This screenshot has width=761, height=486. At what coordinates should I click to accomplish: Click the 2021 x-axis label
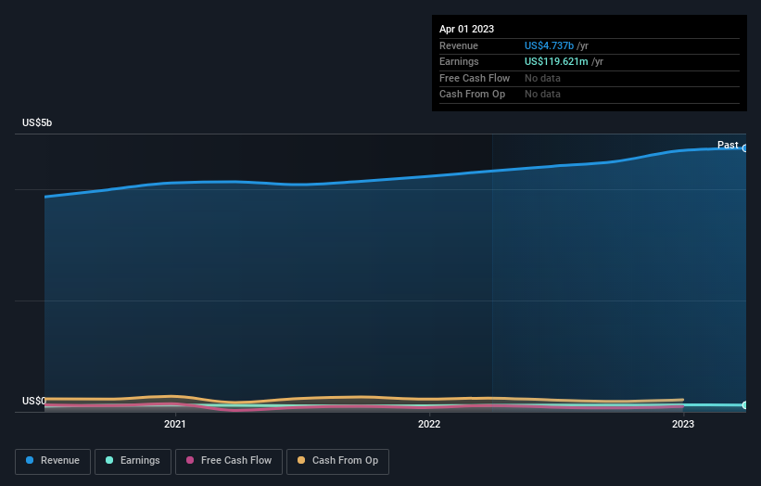(x=174, y=424)
